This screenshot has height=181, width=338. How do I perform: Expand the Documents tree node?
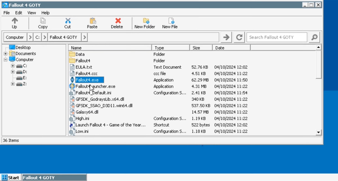5,54
